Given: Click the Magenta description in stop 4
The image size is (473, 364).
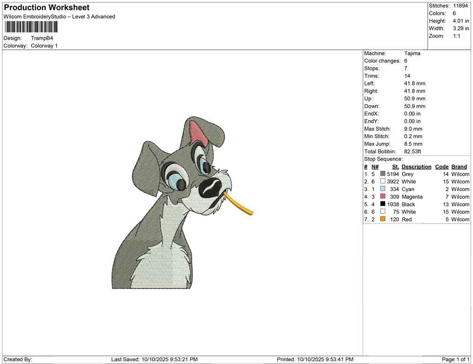Looking at the screenshot, I should 412,197.
